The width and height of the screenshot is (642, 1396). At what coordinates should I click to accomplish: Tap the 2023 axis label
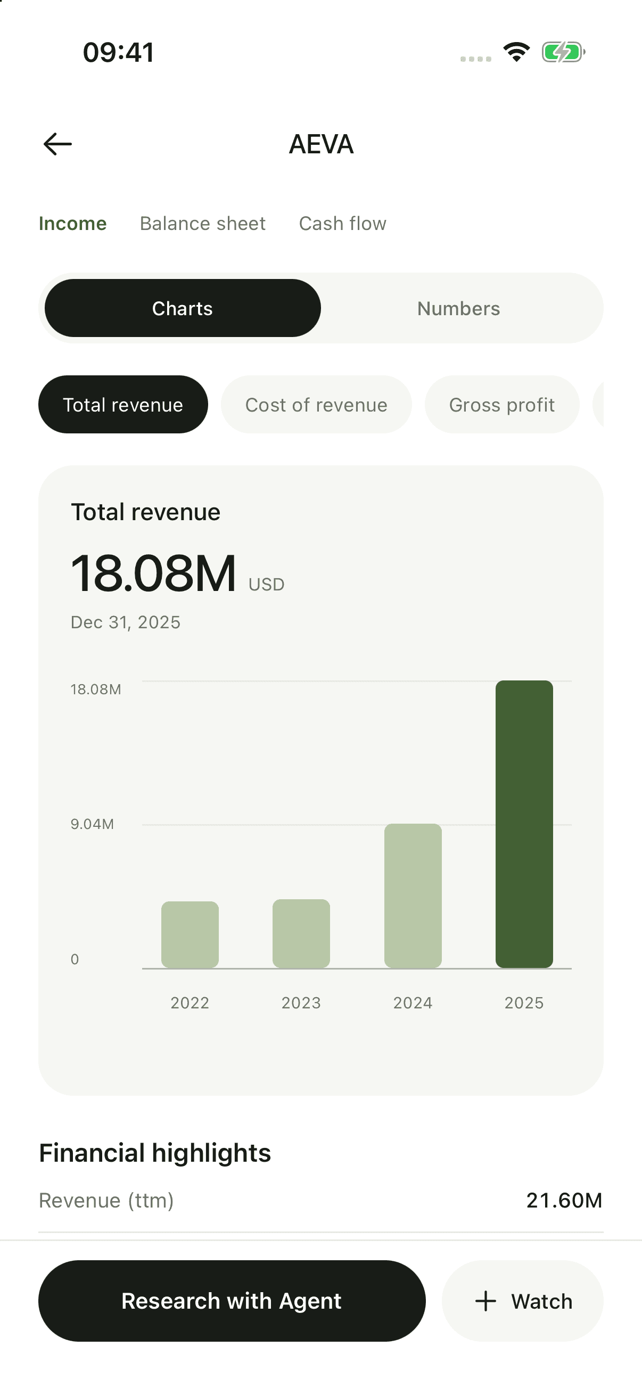click(x=301, y=1003)
